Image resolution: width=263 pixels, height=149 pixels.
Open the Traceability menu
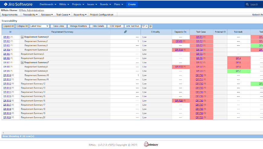click(x=30, y=14)
